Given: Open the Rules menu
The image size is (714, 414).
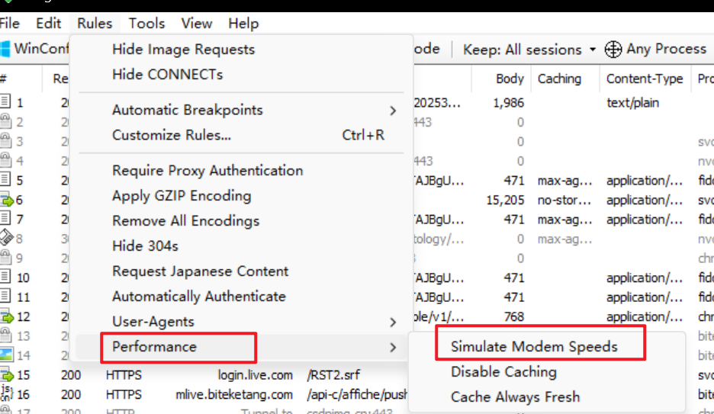Looking at the screenshot, I should click(95, 23).
